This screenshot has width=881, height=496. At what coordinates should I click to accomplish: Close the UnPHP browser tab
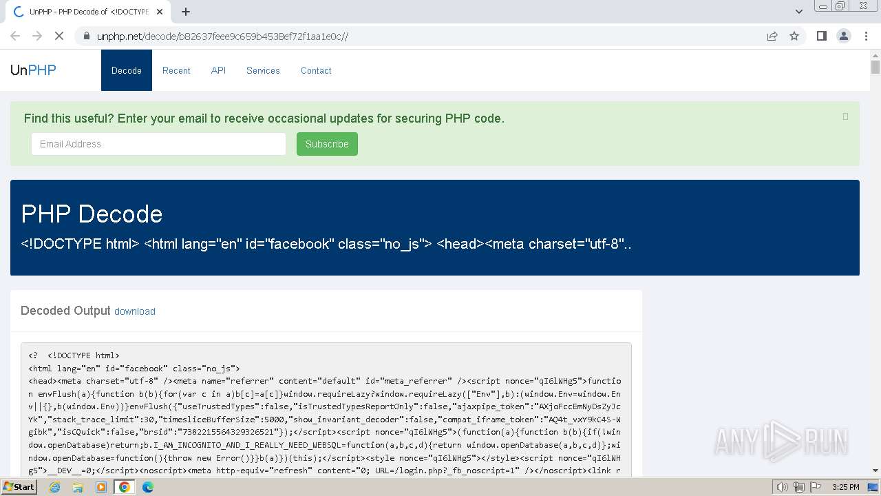click(160, 12)
